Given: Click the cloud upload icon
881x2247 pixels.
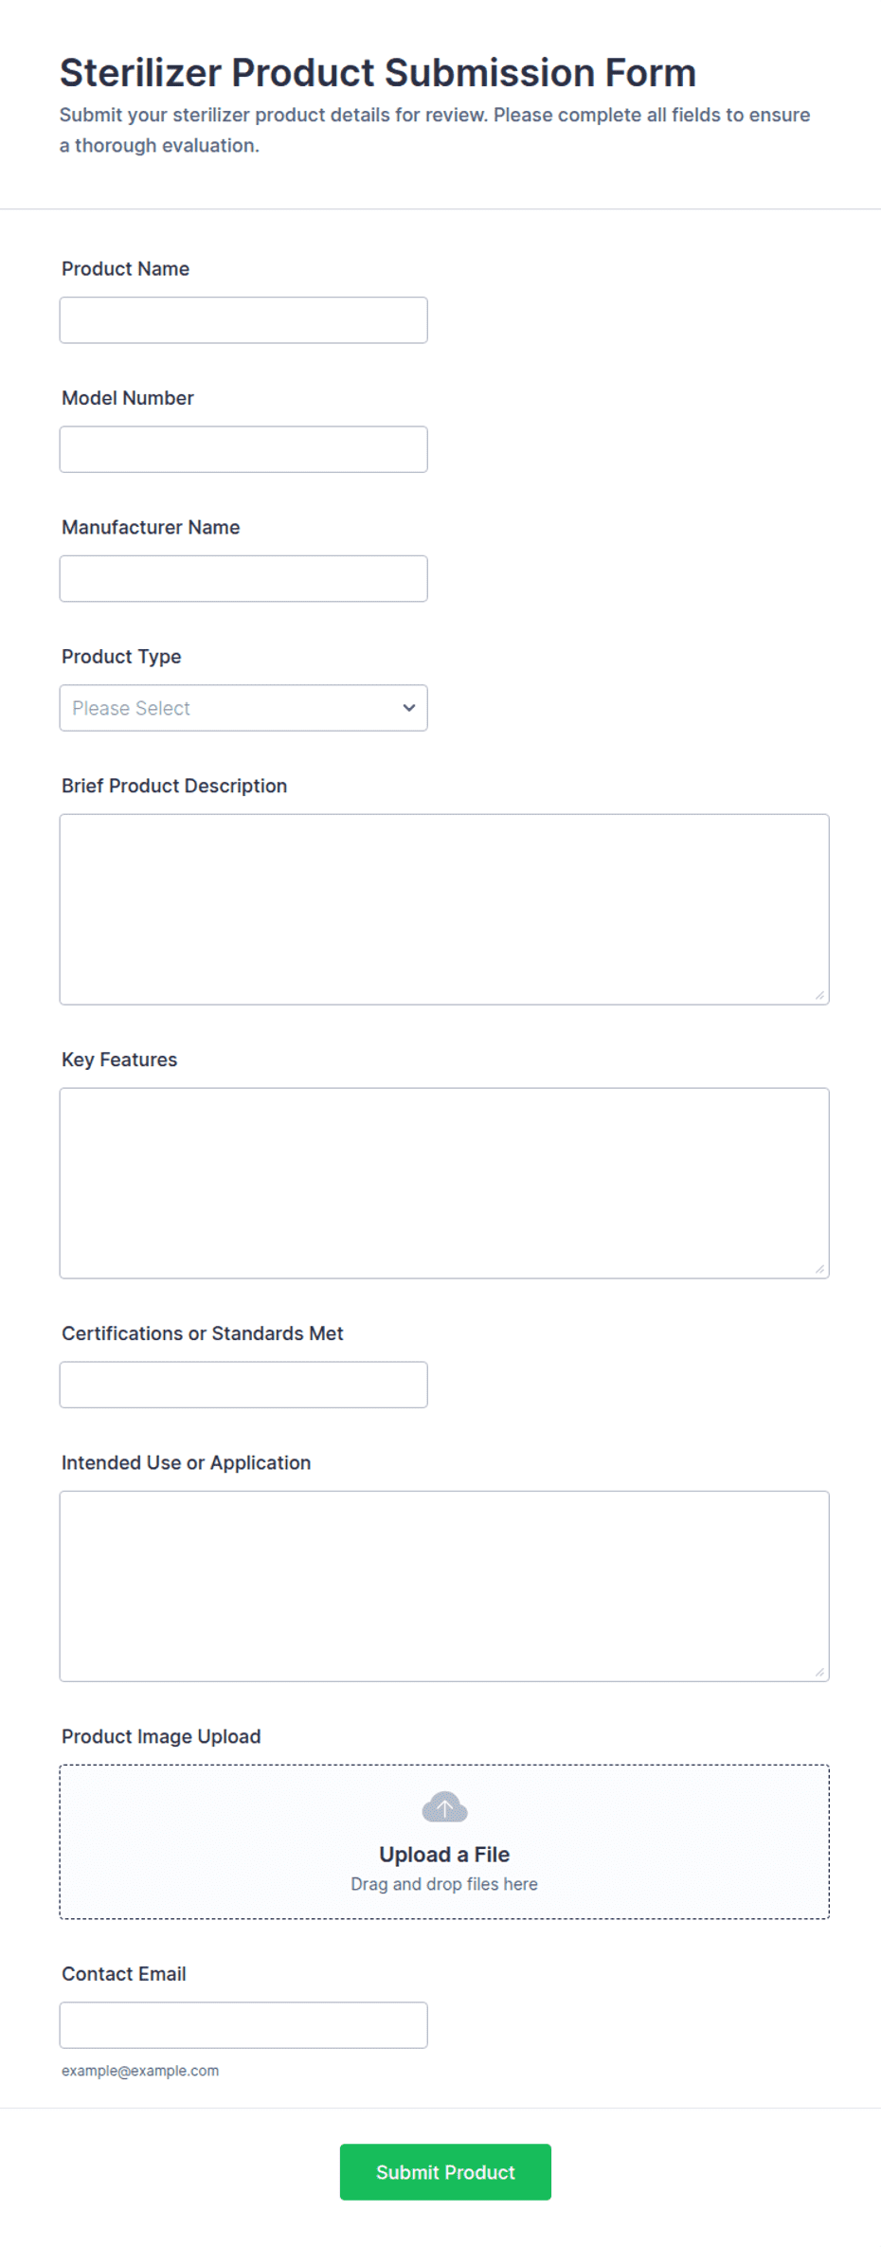Looking at the screenshot, I should pyautogui.click(x=444, y=1807).
